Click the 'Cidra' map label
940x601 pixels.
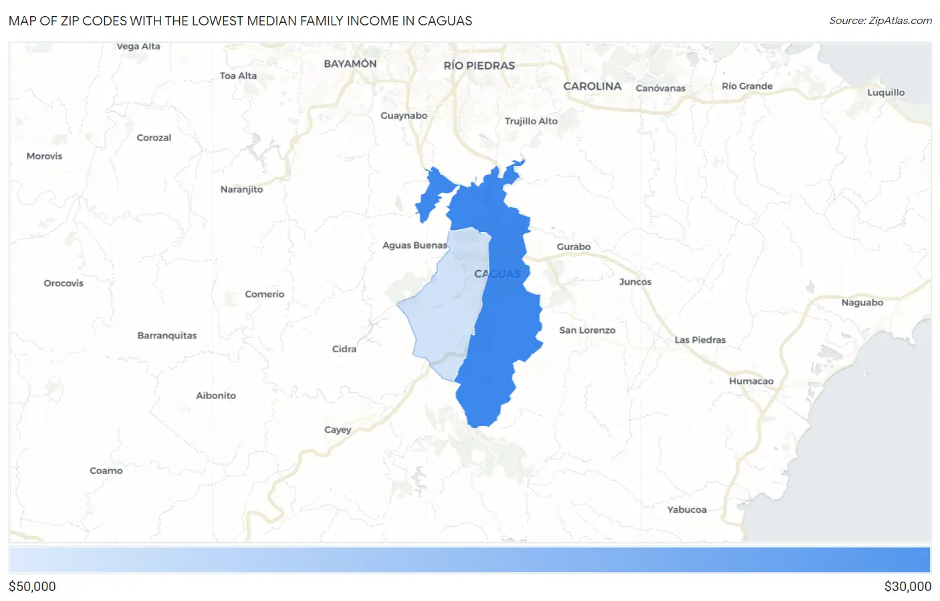pyautogui.click(x=344, y=349)
